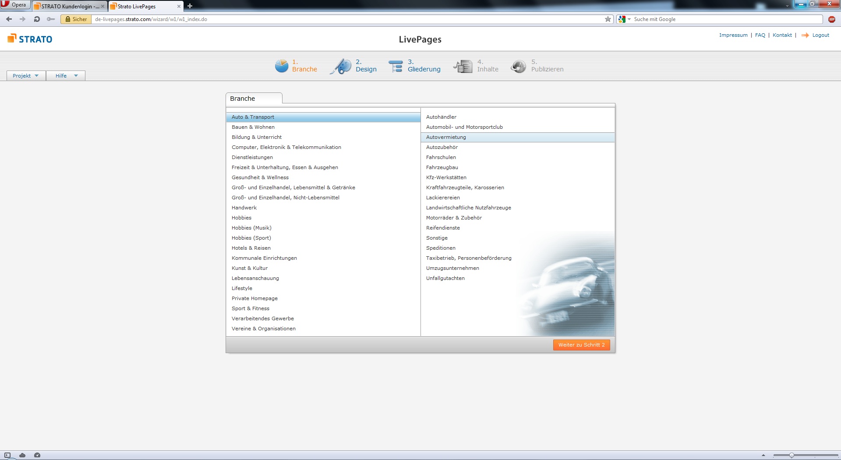
Task: Click the Branche step pie-chart icon
Action: [x=281, y=66]
